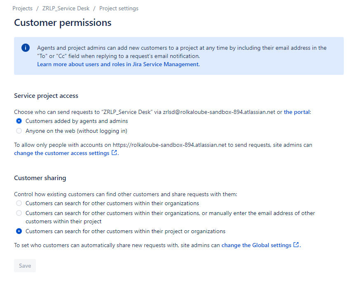Image resolution: width=364 pixels, height=294 pixels.
Task: Navigate to the Projects breadcrumb
Action: coord(22,8)
